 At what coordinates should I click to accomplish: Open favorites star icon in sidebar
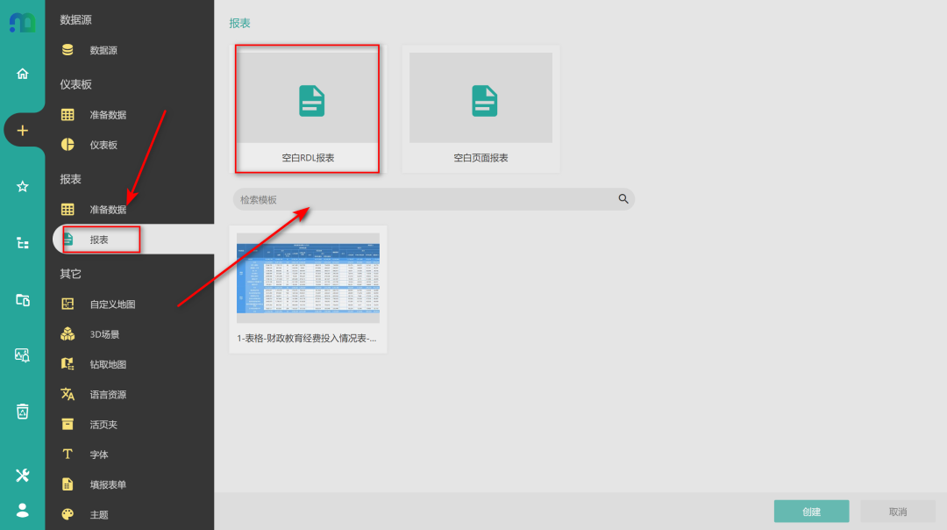(22, 187)
